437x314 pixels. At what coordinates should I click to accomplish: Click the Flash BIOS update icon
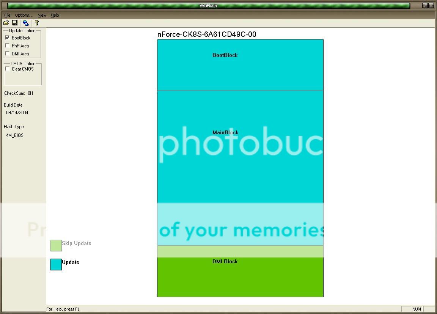click(x=25, y=23)
